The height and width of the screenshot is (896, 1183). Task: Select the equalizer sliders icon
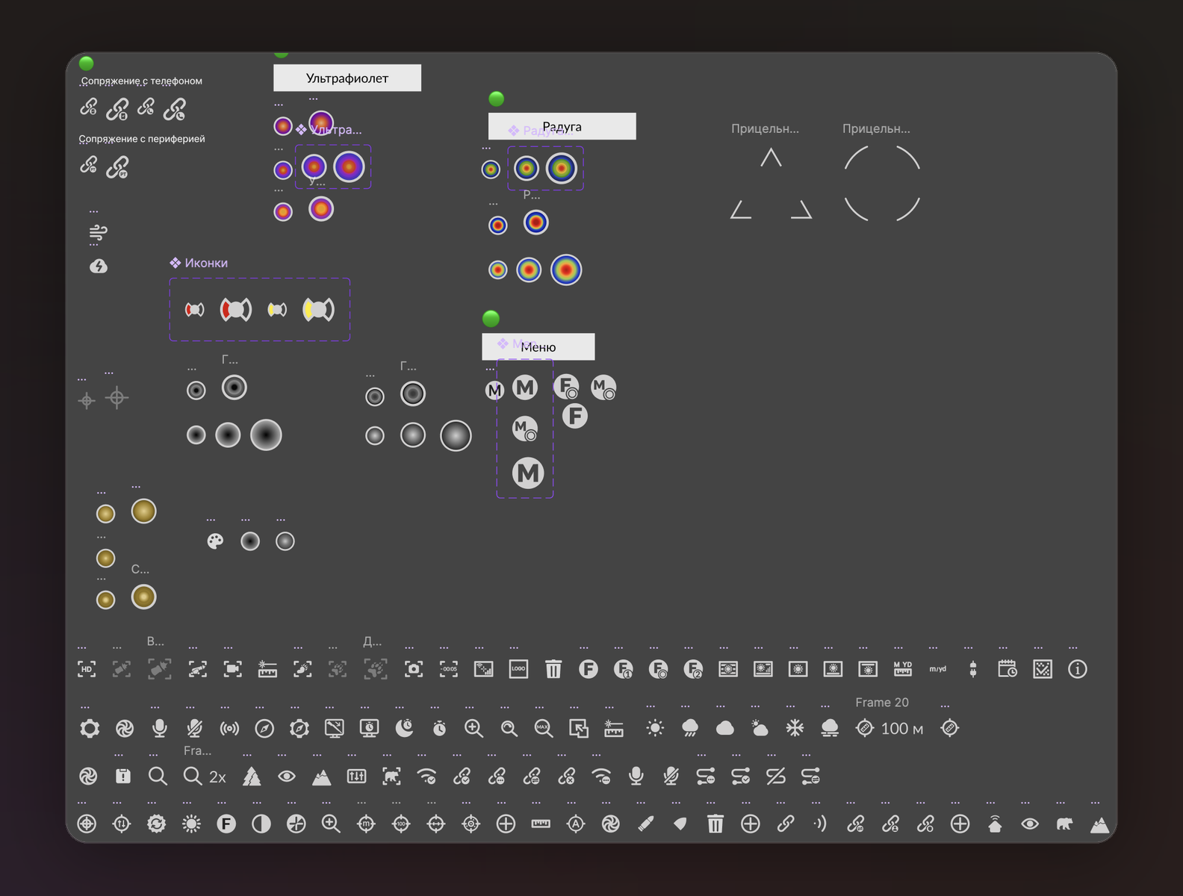[x=356, y=777]
